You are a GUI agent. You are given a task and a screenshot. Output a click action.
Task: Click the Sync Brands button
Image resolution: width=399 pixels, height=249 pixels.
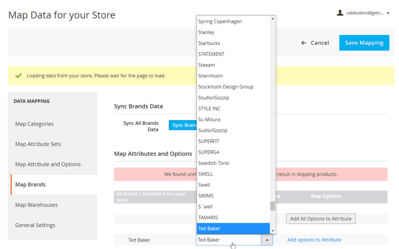(183, 125)
